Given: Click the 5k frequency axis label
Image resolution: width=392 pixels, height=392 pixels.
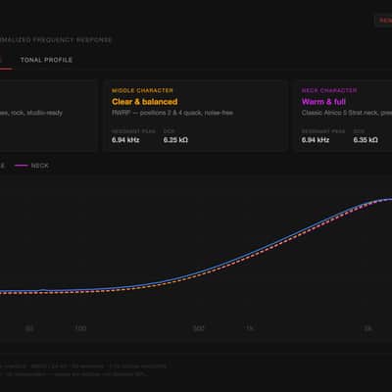Looking at the screenshot, I should [x=367, y=328].
